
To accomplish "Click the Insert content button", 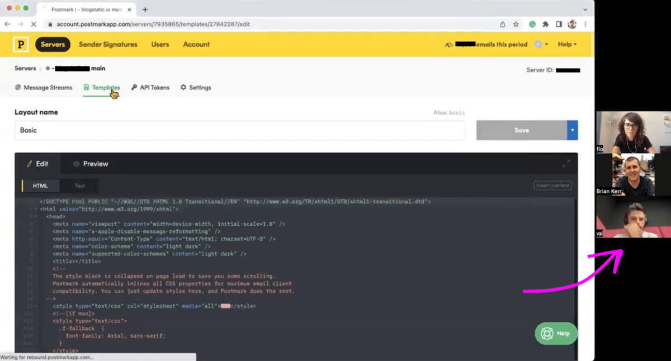I will click(552, 186).
